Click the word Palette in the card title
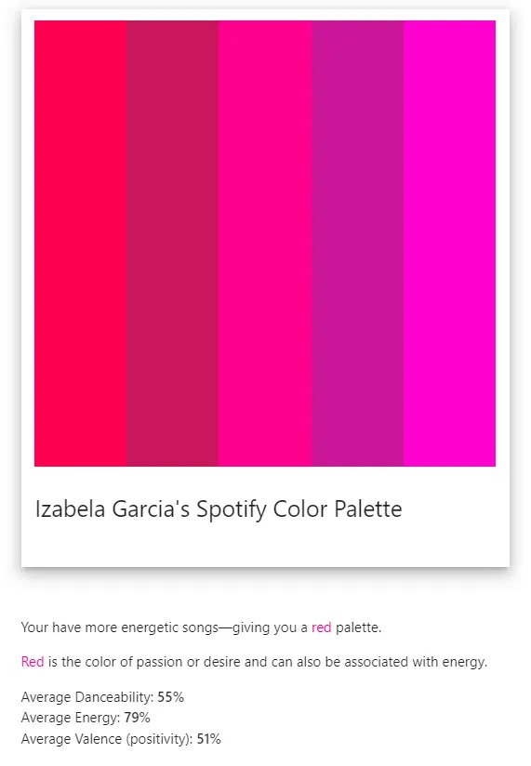Viewport: 531px width, 766px height. (x=368, y=508)
